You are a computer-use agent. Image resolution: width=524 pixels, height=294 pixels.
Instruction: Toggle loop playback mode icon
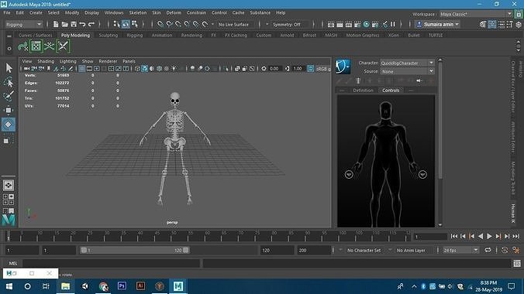(488, 250)
